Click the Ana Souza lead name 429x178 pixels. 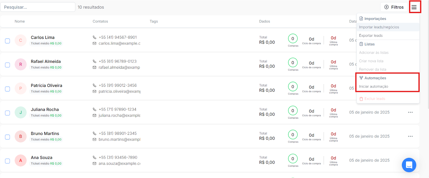click(42, 158)
